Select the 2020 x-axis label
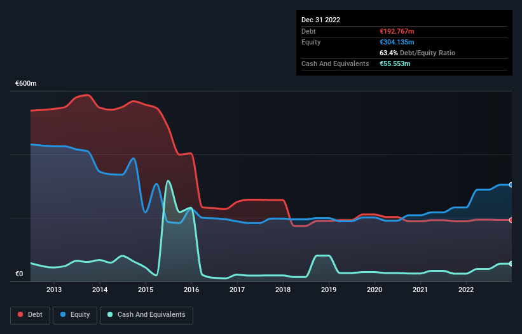This screenshot has width=522, height=334. coord(374,290)
